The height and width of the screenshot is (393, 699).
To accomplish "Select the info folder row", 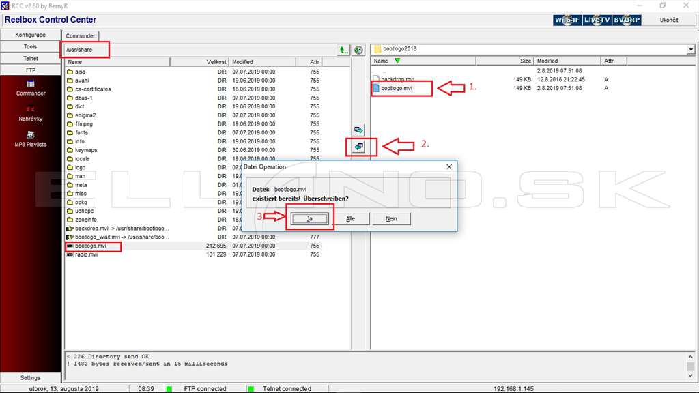I will click(193, 141).
